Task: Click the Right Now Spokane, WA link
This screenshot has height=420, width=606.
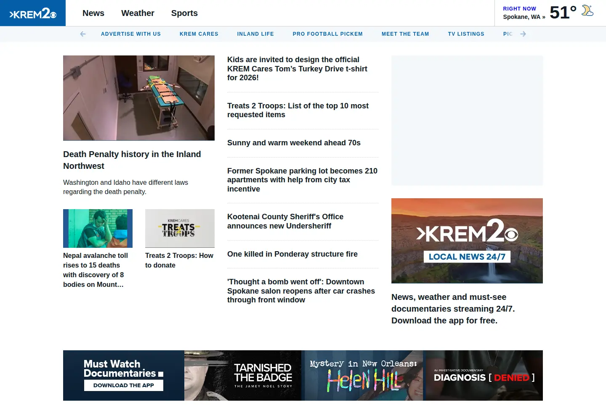Action: point(524,13)
